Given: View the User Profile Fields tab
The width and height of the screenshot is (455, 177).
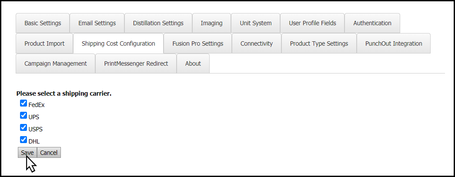Looking at the screenshot, I should (x=312, y=23).
